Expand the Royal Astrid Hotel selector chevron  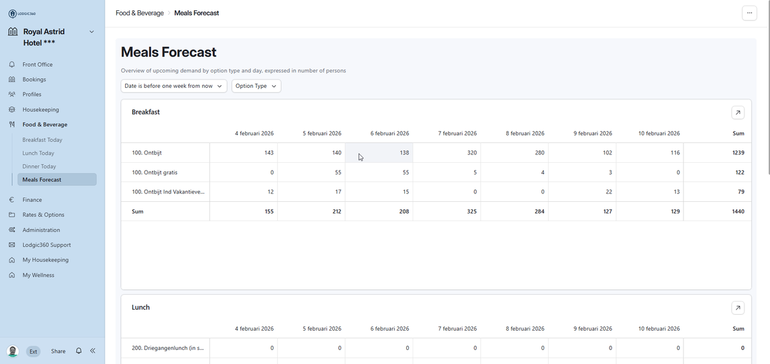coord(91,32)
